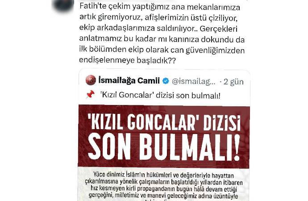Click image line 'hız kesmeyen kirli propagandanın'

coord(164,189)
